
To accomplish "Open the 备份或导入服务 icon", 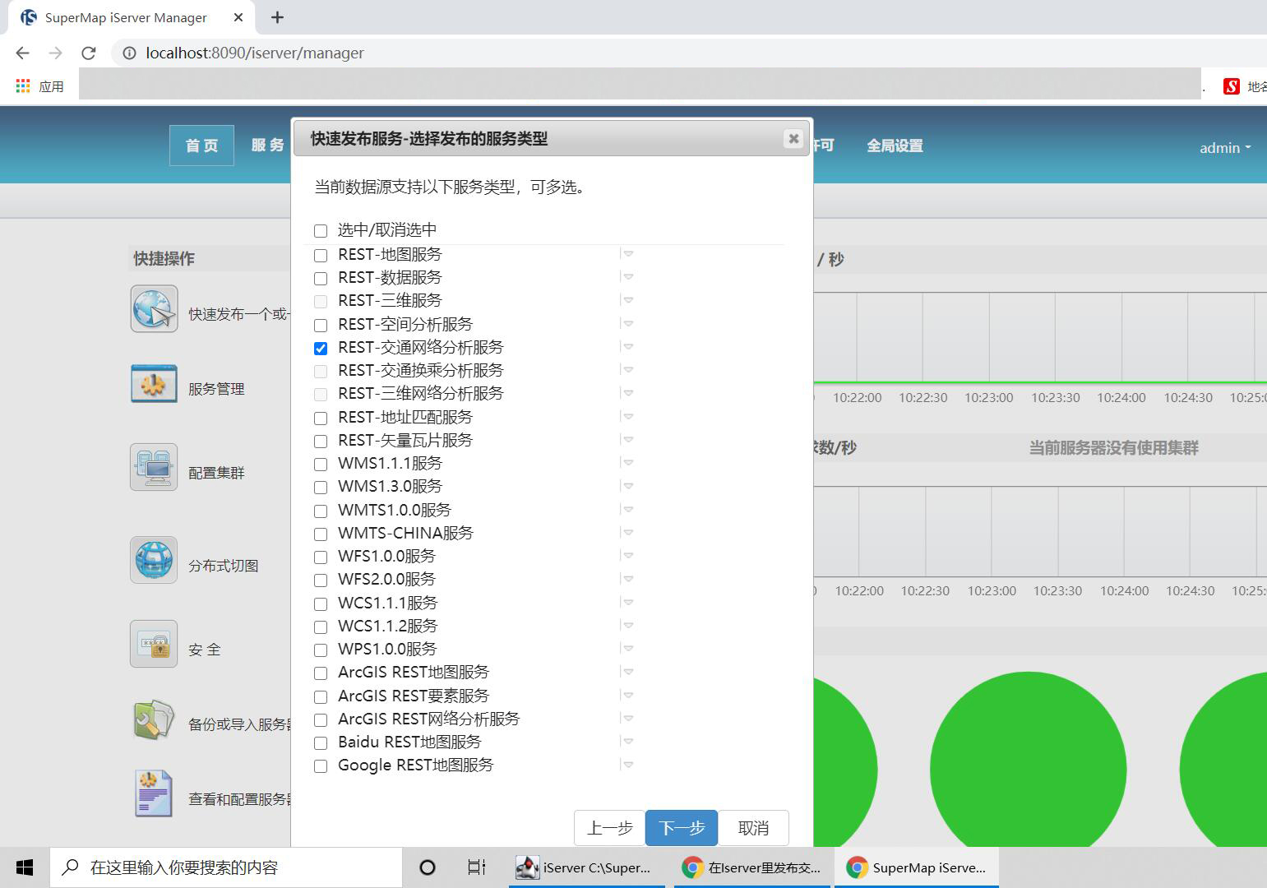I will [x=154, y=719].
